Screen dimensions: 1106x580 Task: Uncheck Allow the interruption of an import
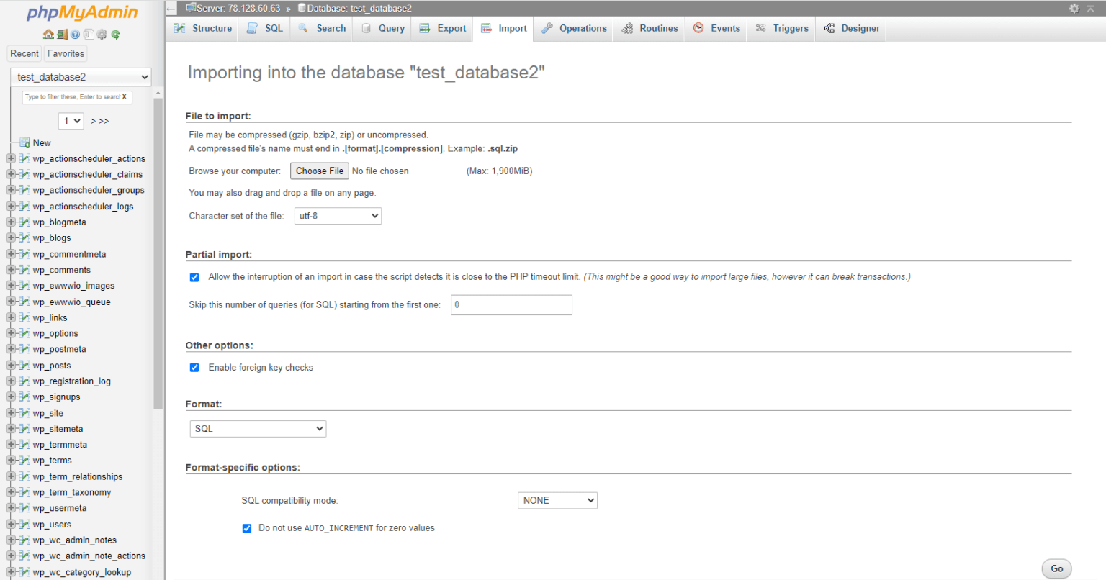pos(194,276)
